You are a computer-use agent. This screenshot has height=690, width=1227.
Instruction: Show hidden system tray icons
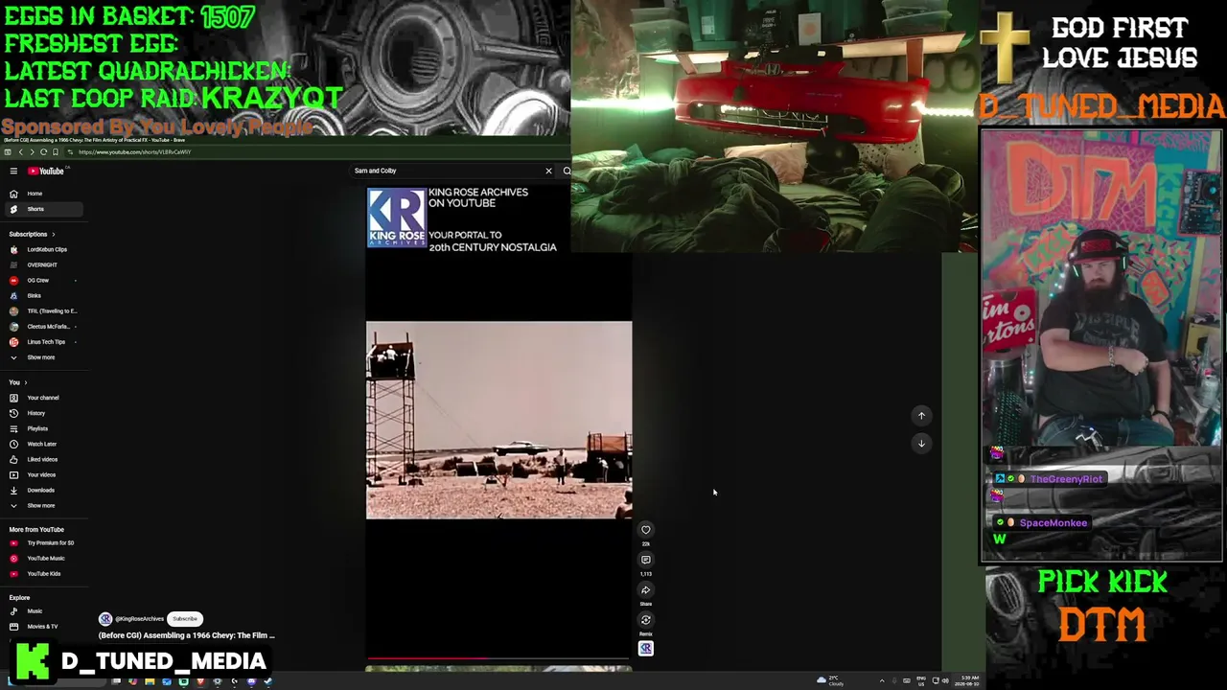click(x=882, y=680)
